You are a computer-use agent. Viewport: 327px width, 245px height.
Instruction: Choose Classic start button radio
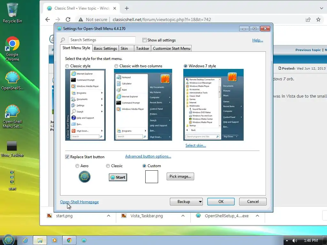point(108,166)
